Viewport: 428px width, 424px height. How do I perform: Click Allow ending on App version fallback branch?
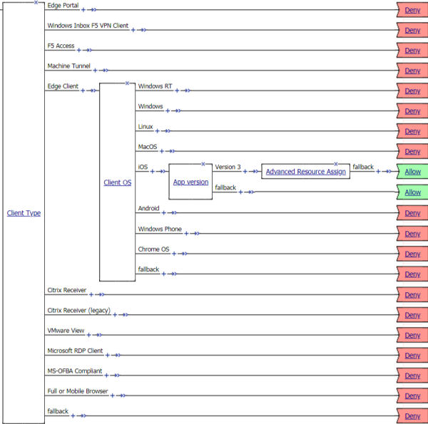[x=412, y=192]
